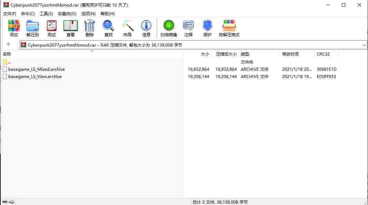Run the Test (测试) archive tool

pos(52,26)
